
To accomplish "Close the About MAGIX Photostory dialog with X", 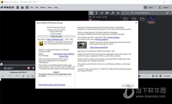I will point(136,23).
